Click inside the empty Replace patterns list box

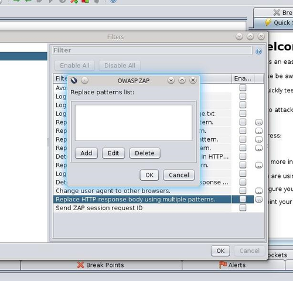(x=134, y=123)
